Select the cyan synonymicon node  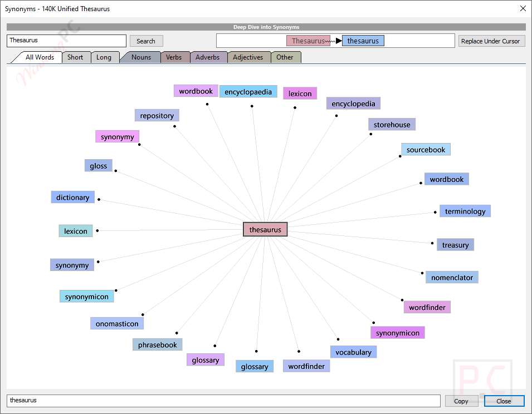[x=87, y=297]
